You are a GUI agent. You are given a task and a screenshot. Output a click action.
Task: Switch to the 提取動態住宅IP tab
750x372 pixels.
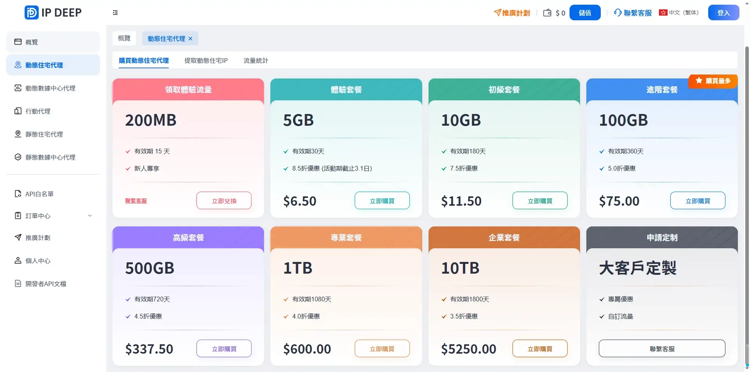[x=206, y=61]
